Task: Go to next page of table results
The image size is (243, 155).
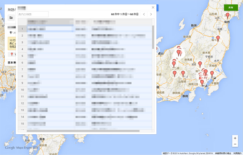Action: [151, 14]
